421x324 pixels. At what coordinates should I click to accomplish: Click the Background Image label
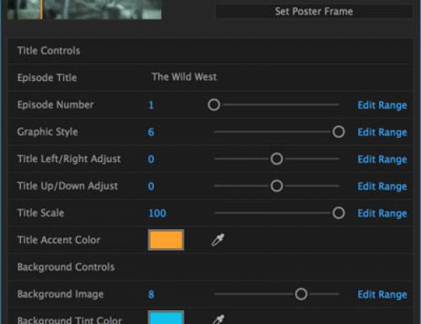point(61,294)
